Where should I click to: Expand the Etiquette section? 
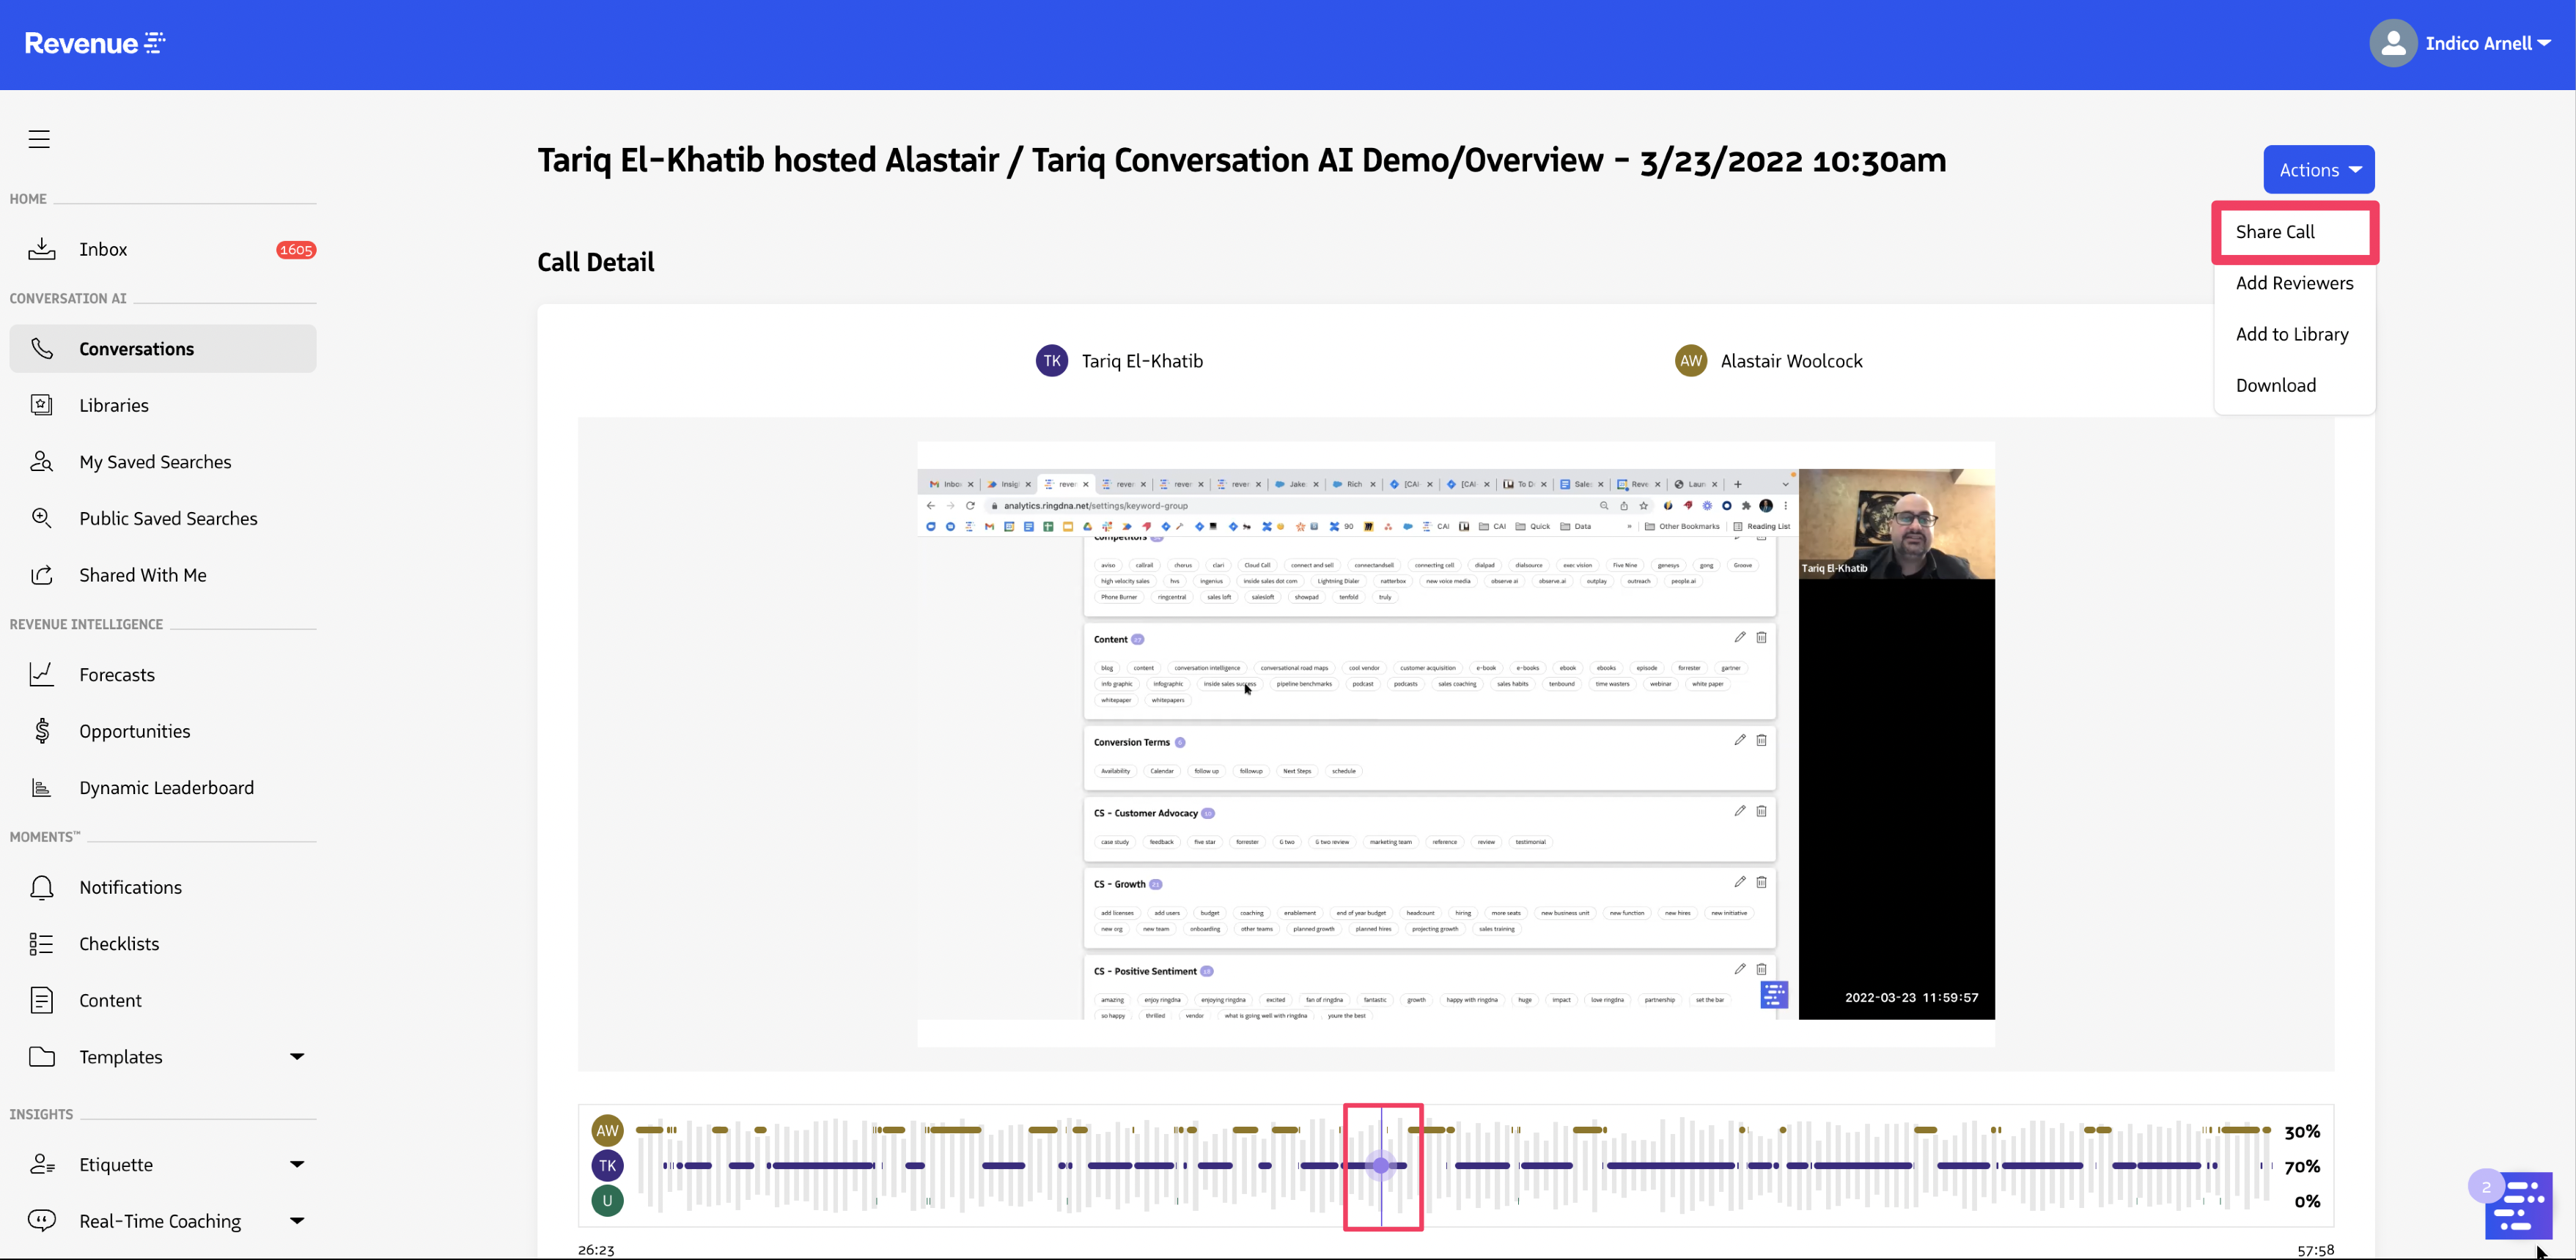[x=296, y=1164]
